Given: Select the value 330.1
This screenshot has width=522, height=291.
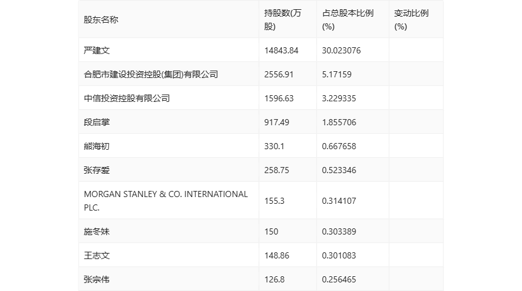Looking at the screenshot, I should pos(275,146).
